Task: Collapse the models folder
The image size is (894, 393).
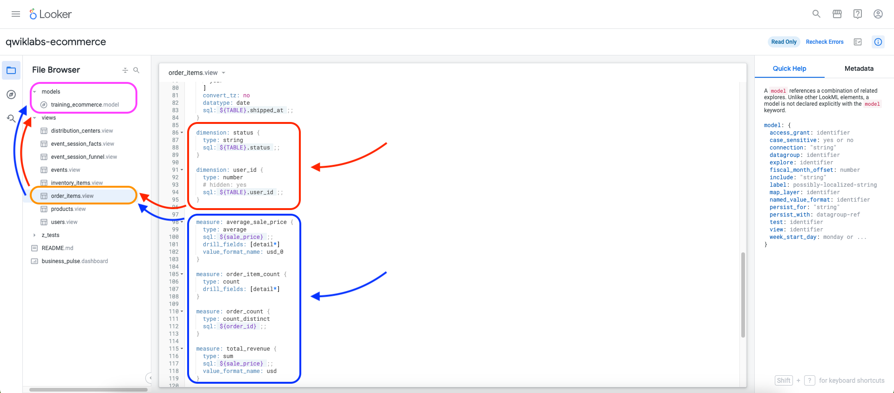Action: (x=34, y=92)
